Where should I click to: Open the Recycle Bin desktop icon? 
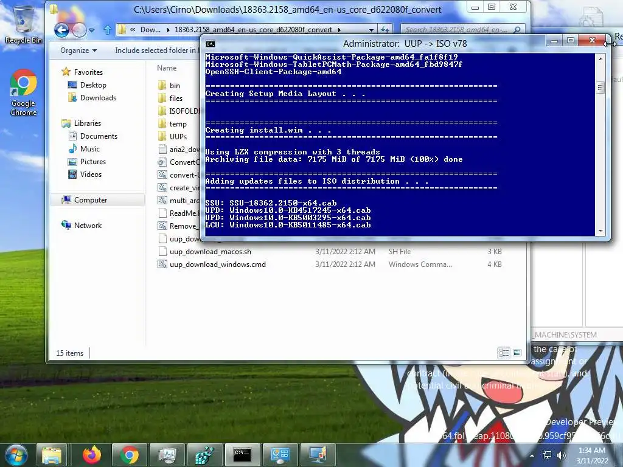pos(23,25)
